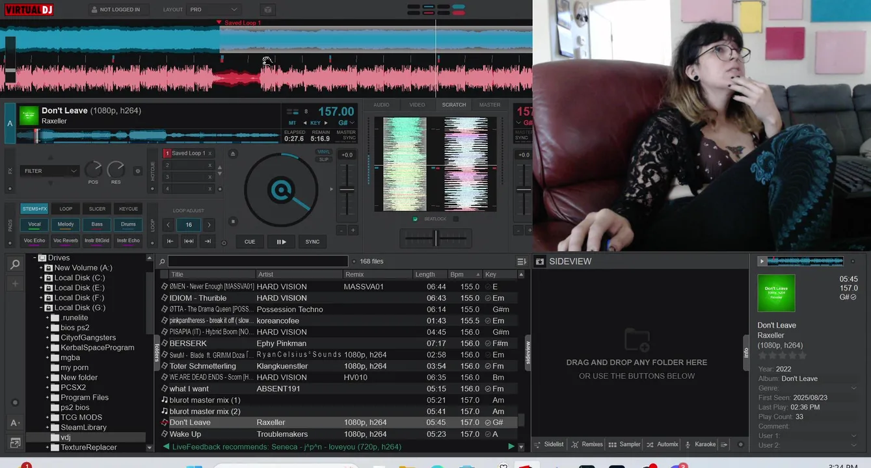The image size is (871, 468).
Task: Toggle the Vocal stem pad
Action: pyautogui.click(x=34, y=225)
